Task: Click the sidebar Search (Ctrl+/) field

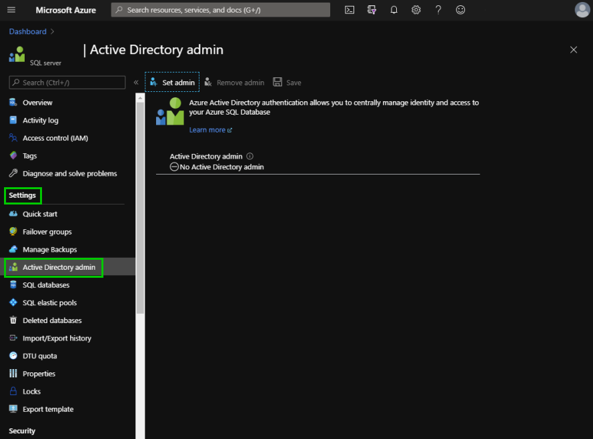Action: tap(67, 83)
